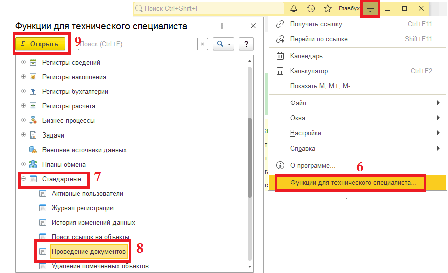
Task: Click the Калькулятор calculator icon
Action: coord(280,71)
